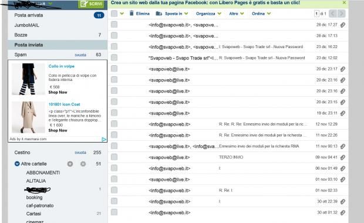Select checkbox for 28 dic 17:13 message
The image size is (364, 223).
(114, 35)
